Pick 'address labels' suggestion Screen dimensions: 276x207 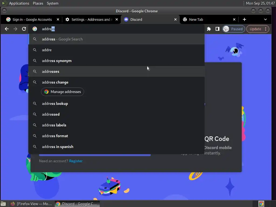116,125
